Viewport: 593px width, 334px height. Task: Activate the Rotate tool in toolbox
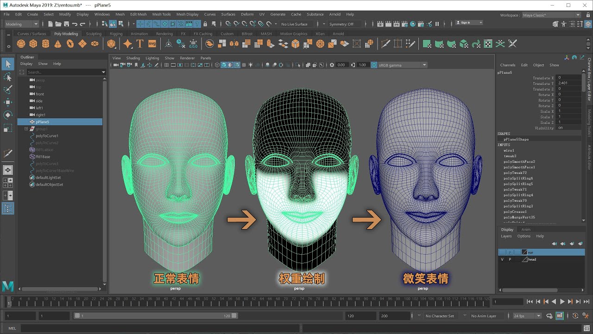click(x=7, y=115)
